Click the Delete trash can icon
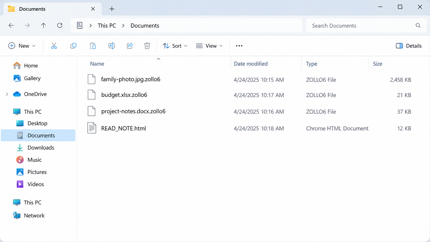Image resolution: width=430 pixels, height=242 pixels. [x=147, y=46]
